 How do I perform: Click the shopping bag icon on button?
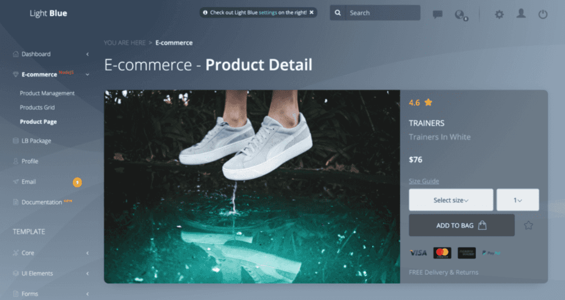pos(482,226)
